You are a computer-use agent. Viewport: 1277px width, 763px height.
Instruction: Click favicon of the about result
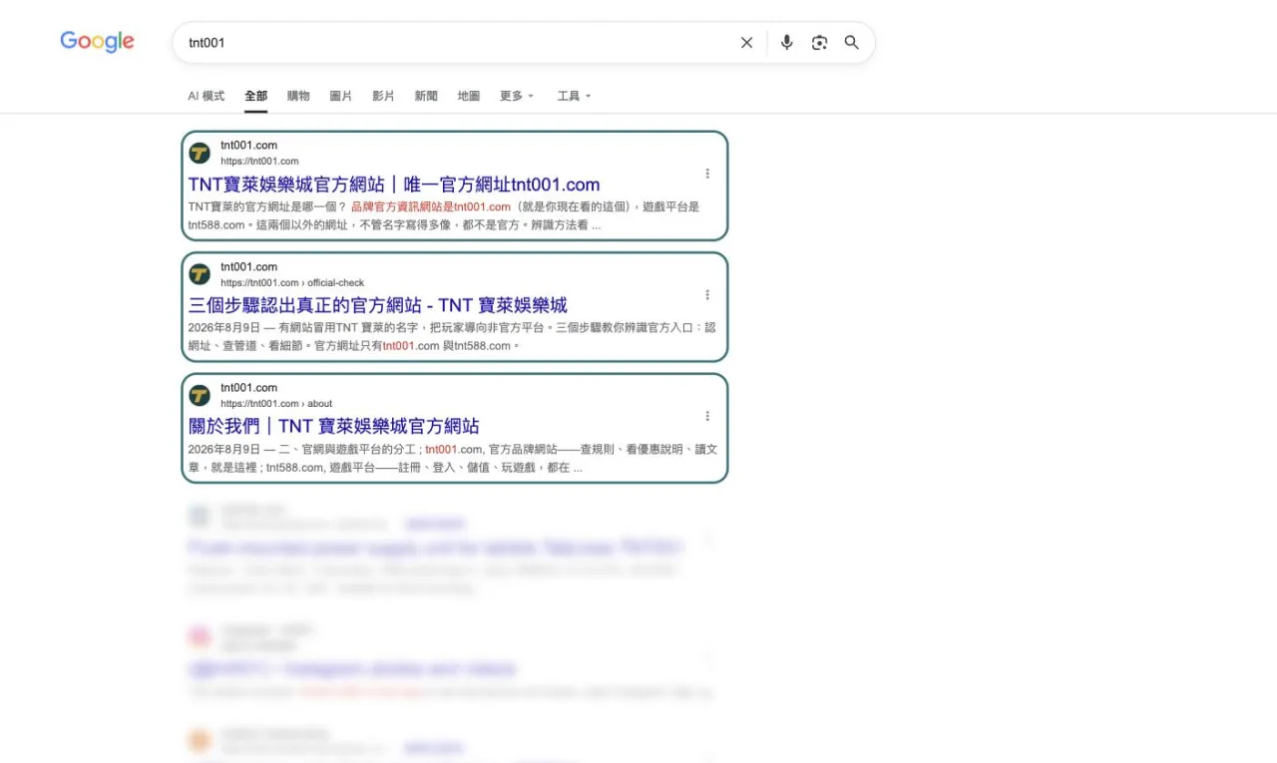pos(200,395)
